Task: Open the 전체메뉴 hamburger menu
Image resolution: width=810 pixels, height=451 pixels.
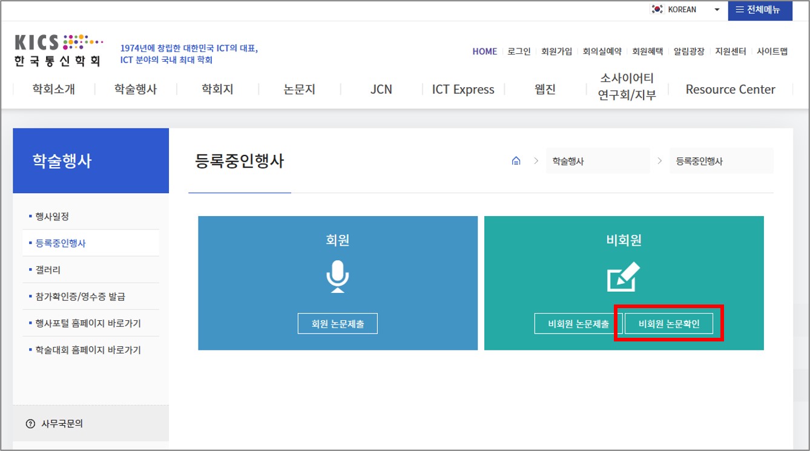Action: point(759,10)
